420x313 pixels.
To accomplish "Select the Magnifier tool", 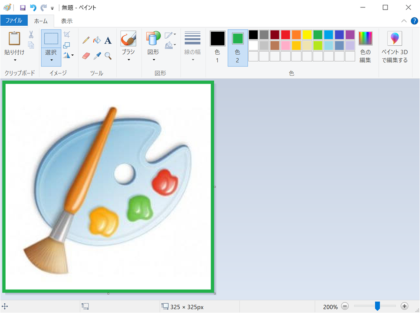I will click(x=108, y=56).
